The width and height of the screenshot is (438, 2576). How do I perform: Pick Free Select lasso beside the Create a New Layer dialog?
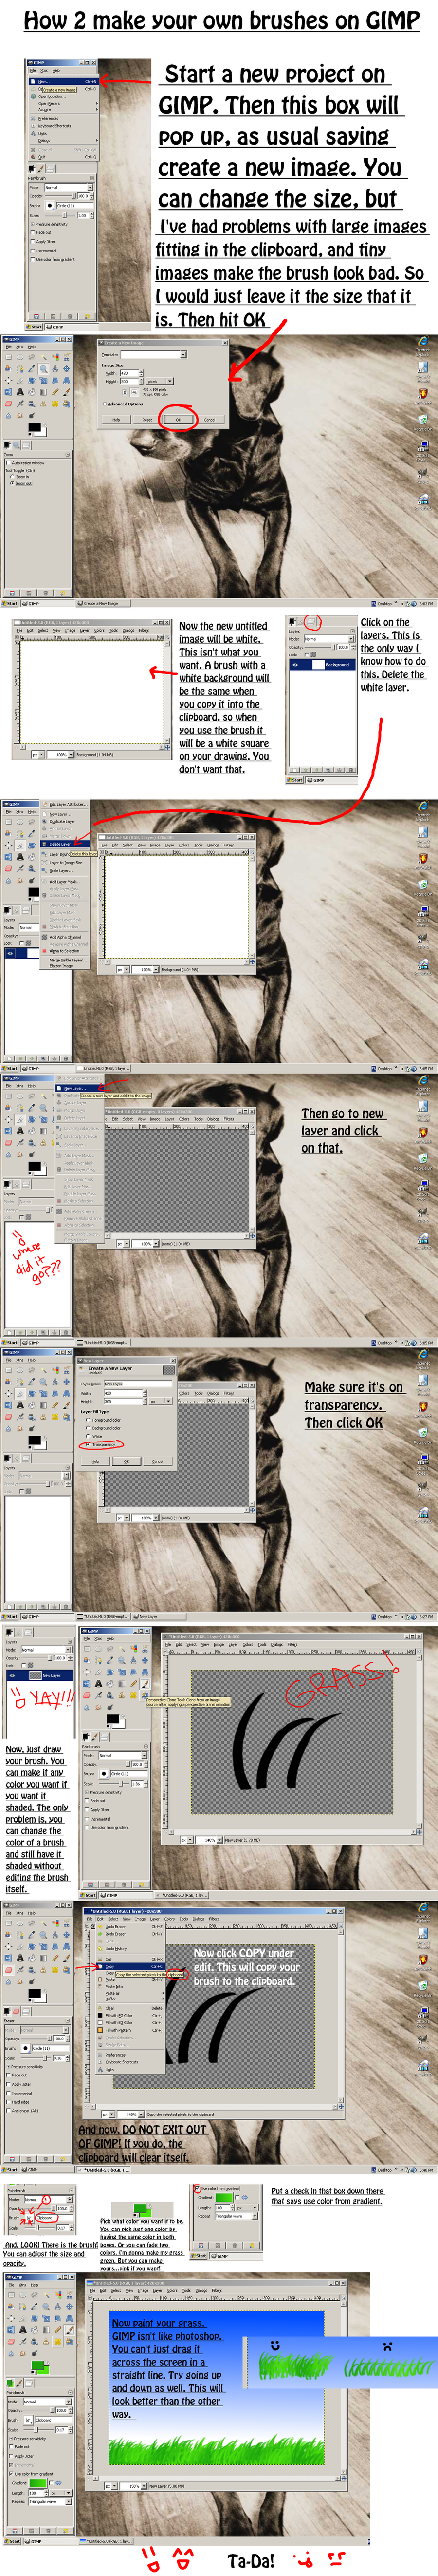tap(32, 1370)
